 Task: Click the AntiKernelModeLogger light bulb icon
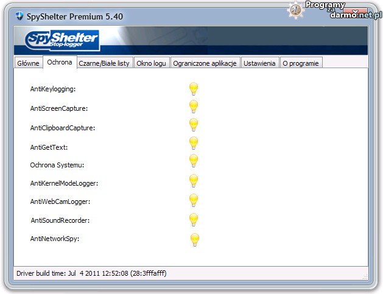click(193, 181)
